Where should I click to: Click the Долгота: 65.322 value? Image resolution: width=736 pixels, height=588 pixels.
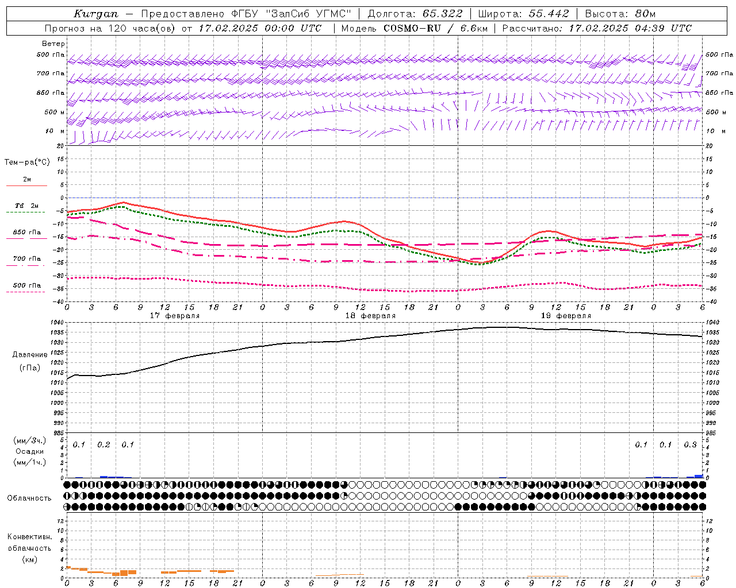pos(415,14)
